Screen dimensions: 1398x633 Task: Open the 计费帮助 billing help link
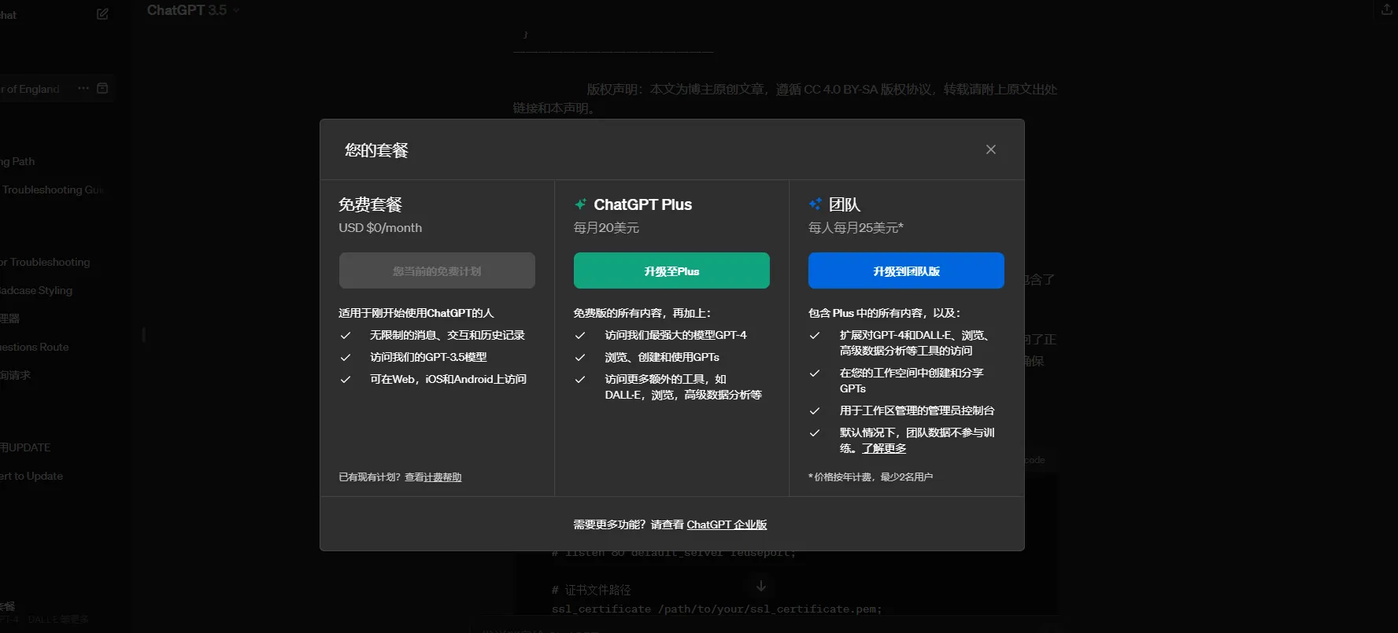[x=442, y=477]
